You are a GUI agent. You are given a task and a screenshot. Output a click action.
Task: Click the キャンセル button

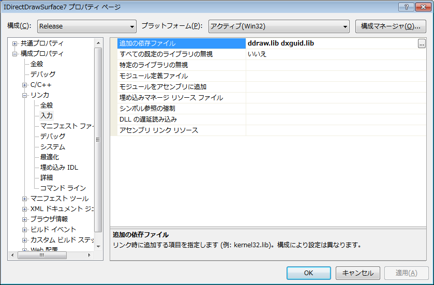tap(358, 273)
